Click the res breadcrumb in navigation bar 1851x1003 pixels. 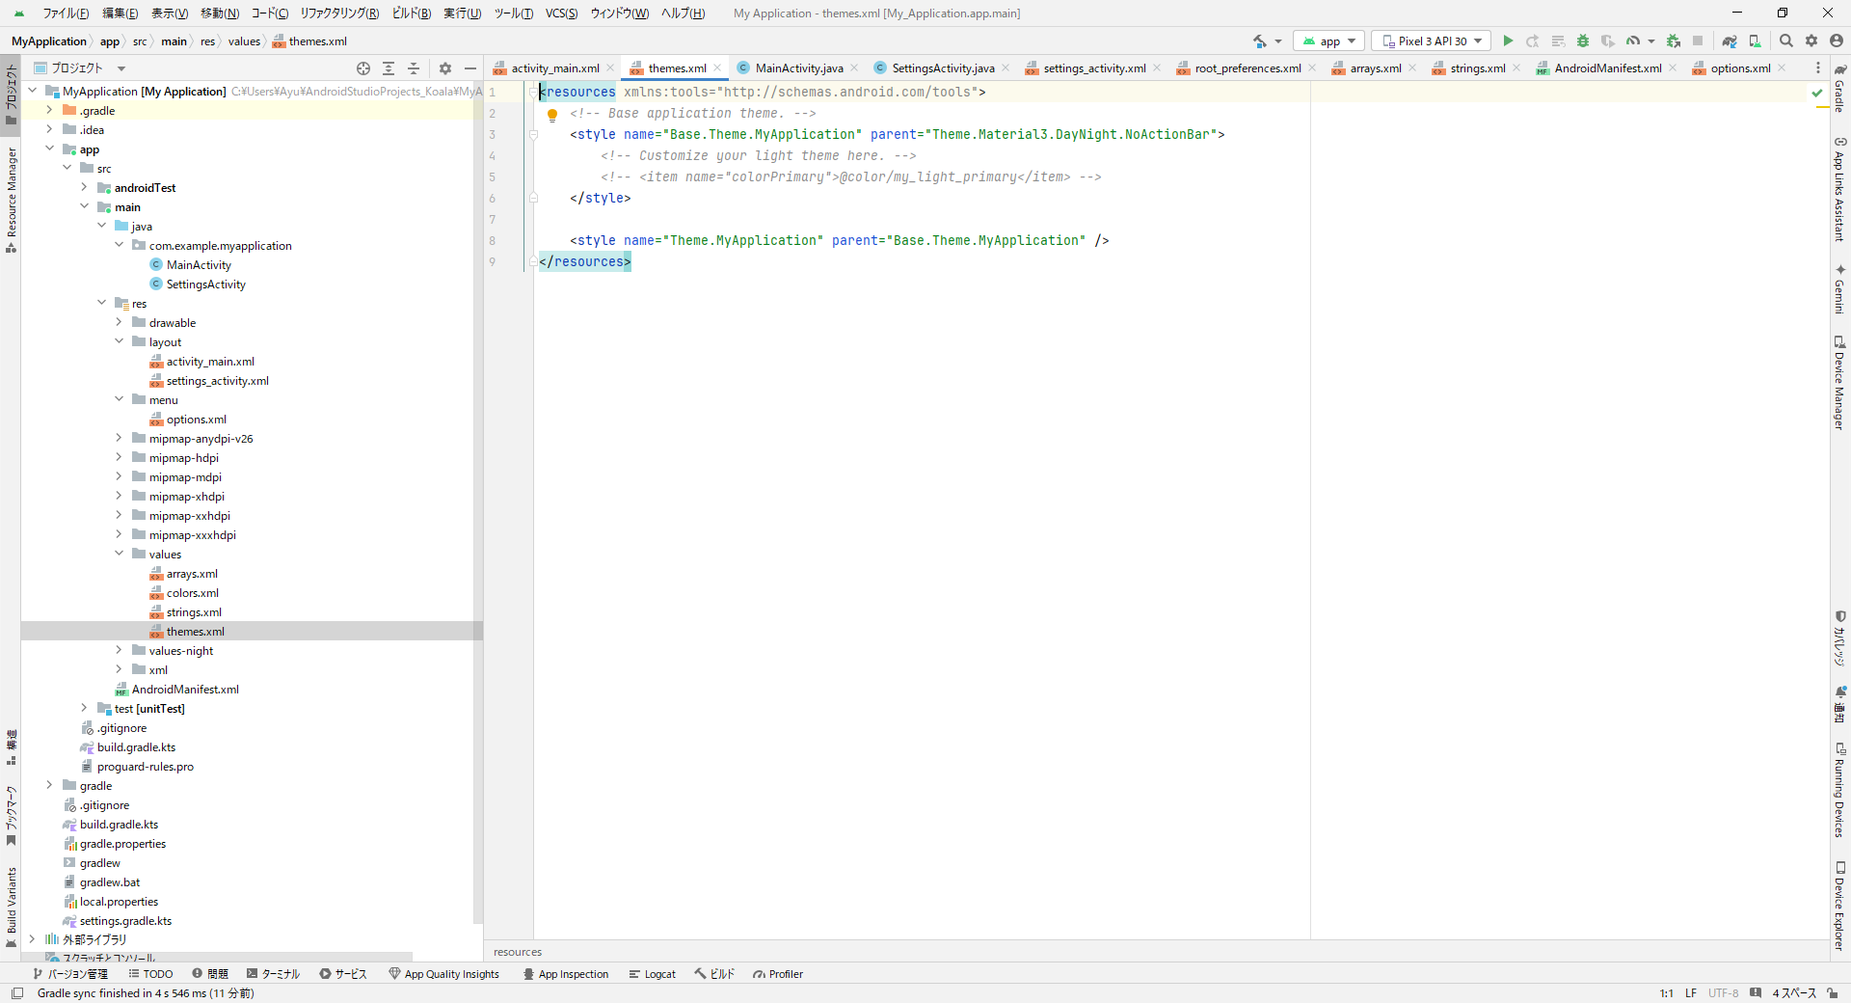pyautogui.click(x=207, y=41)
